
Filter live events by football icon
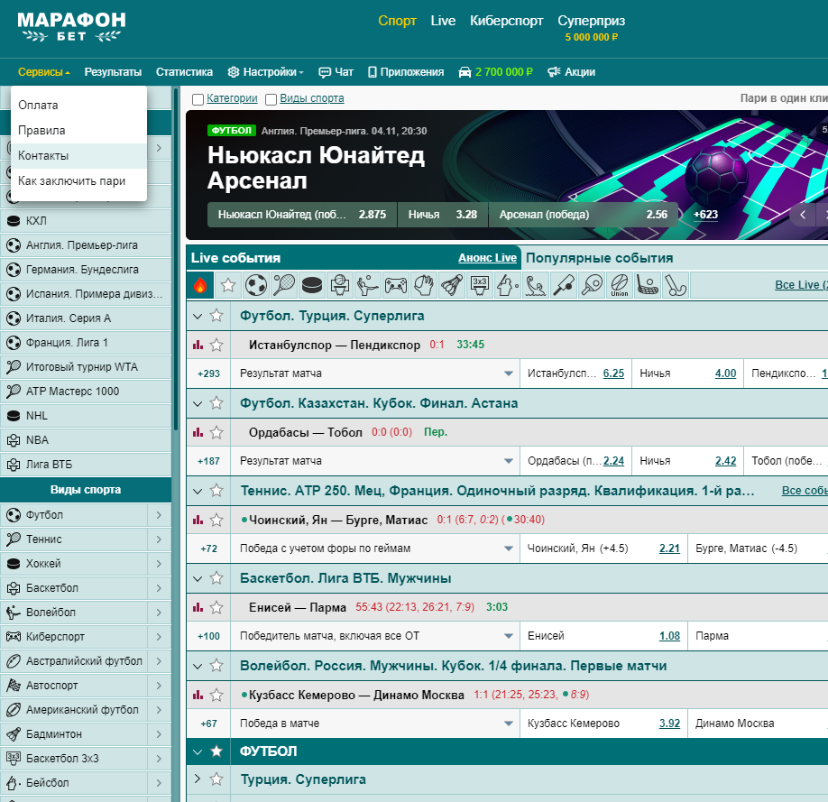(x=256, y=285)
